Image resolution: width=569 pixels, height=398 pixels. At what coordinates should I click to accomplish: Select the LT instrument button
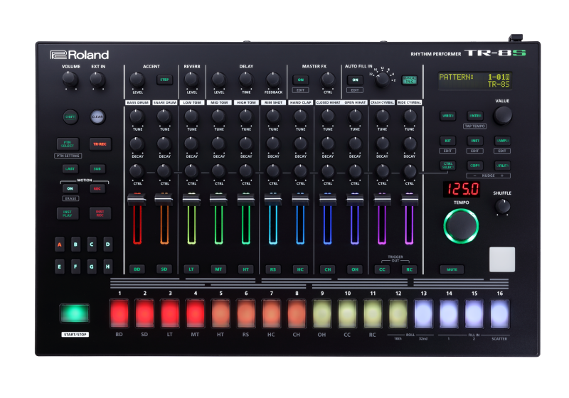[x=191, y=269]
